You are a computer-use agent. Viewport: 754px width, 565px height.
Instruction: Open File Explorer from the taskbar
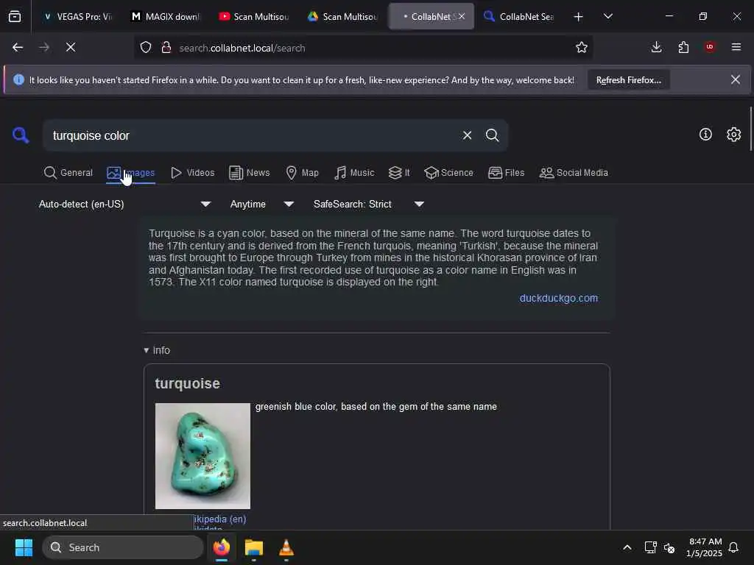point(254,547)
